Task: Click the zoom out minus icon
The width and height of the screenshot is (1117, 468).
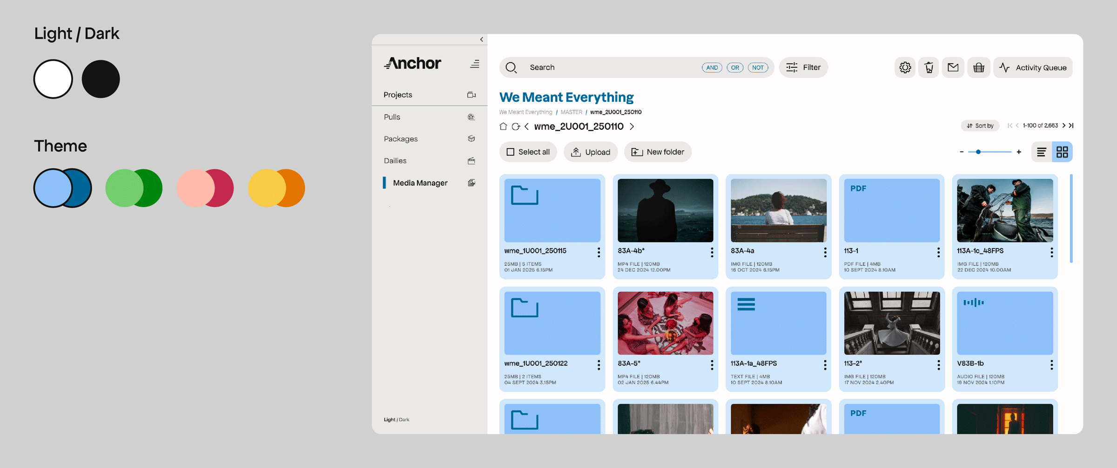Action: (x=962, y=152)
